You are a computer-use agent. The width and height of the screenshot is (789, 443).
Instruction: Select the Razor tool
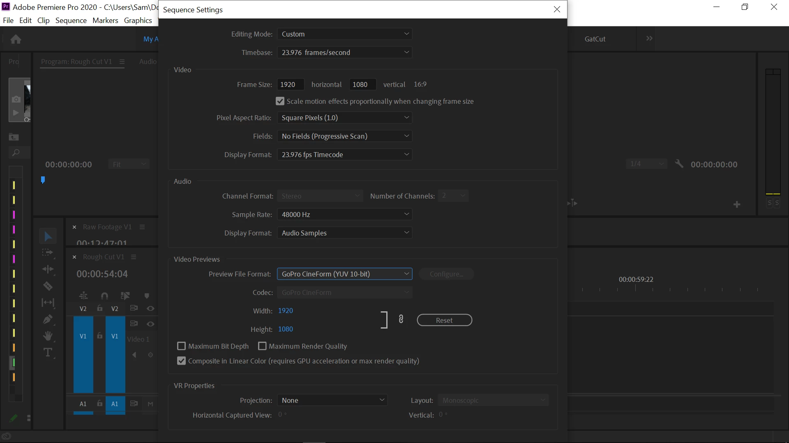pos(48,286)
